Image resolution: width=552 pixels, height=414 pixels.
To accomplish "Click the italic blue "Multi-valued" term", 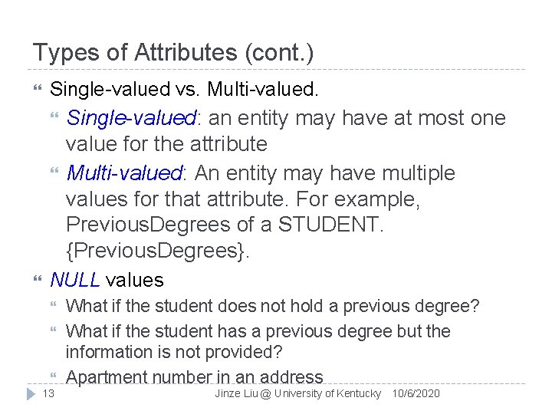I will pyautogui.click(x=126, y=173).
